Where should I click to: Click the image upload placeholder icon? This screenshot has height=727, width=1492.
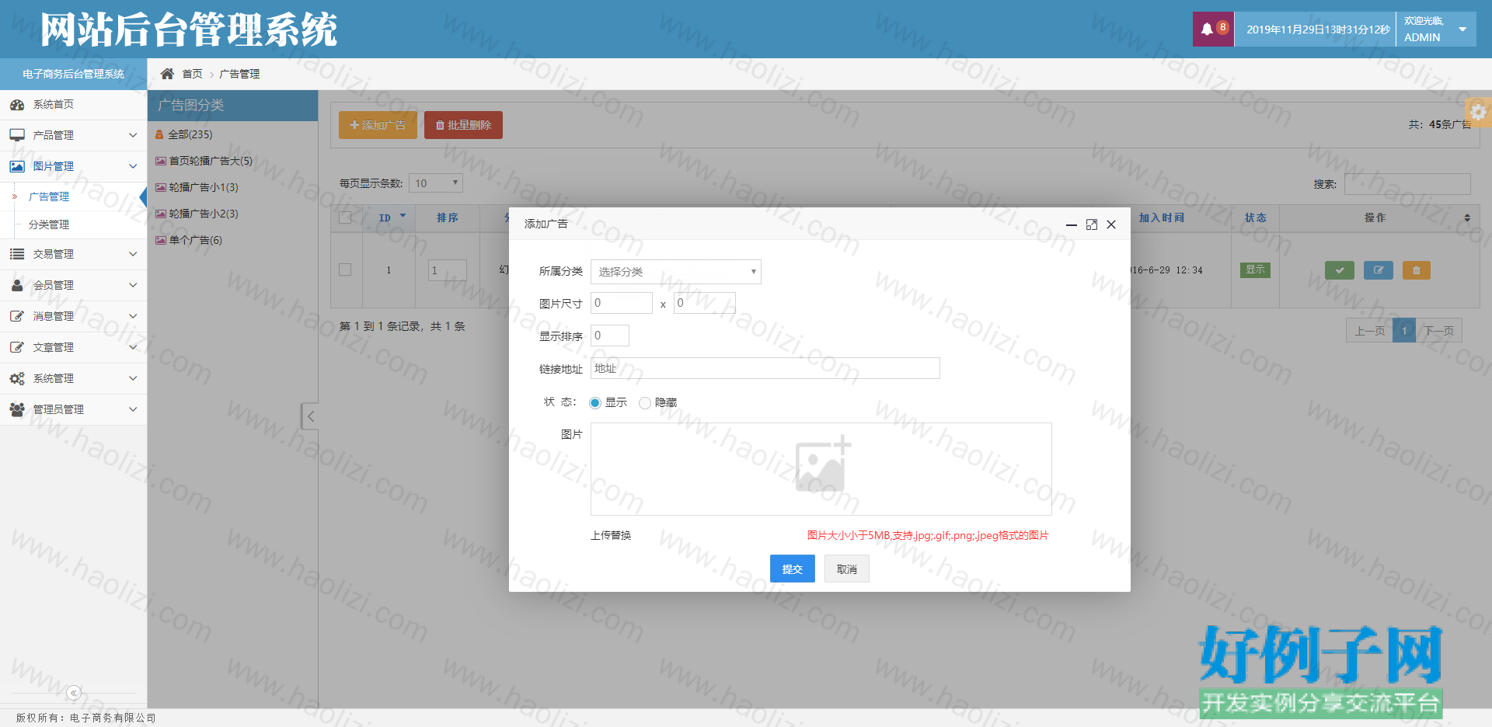(823, 465)
